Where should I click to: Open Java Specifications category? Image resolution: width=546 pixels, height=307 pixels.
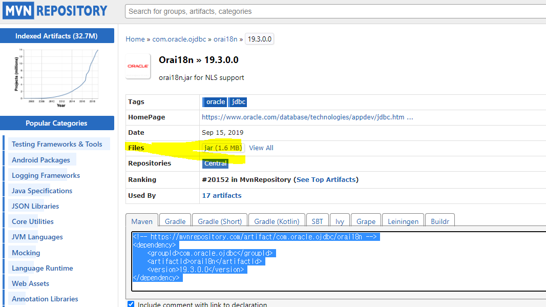click(x=42, y=191)
